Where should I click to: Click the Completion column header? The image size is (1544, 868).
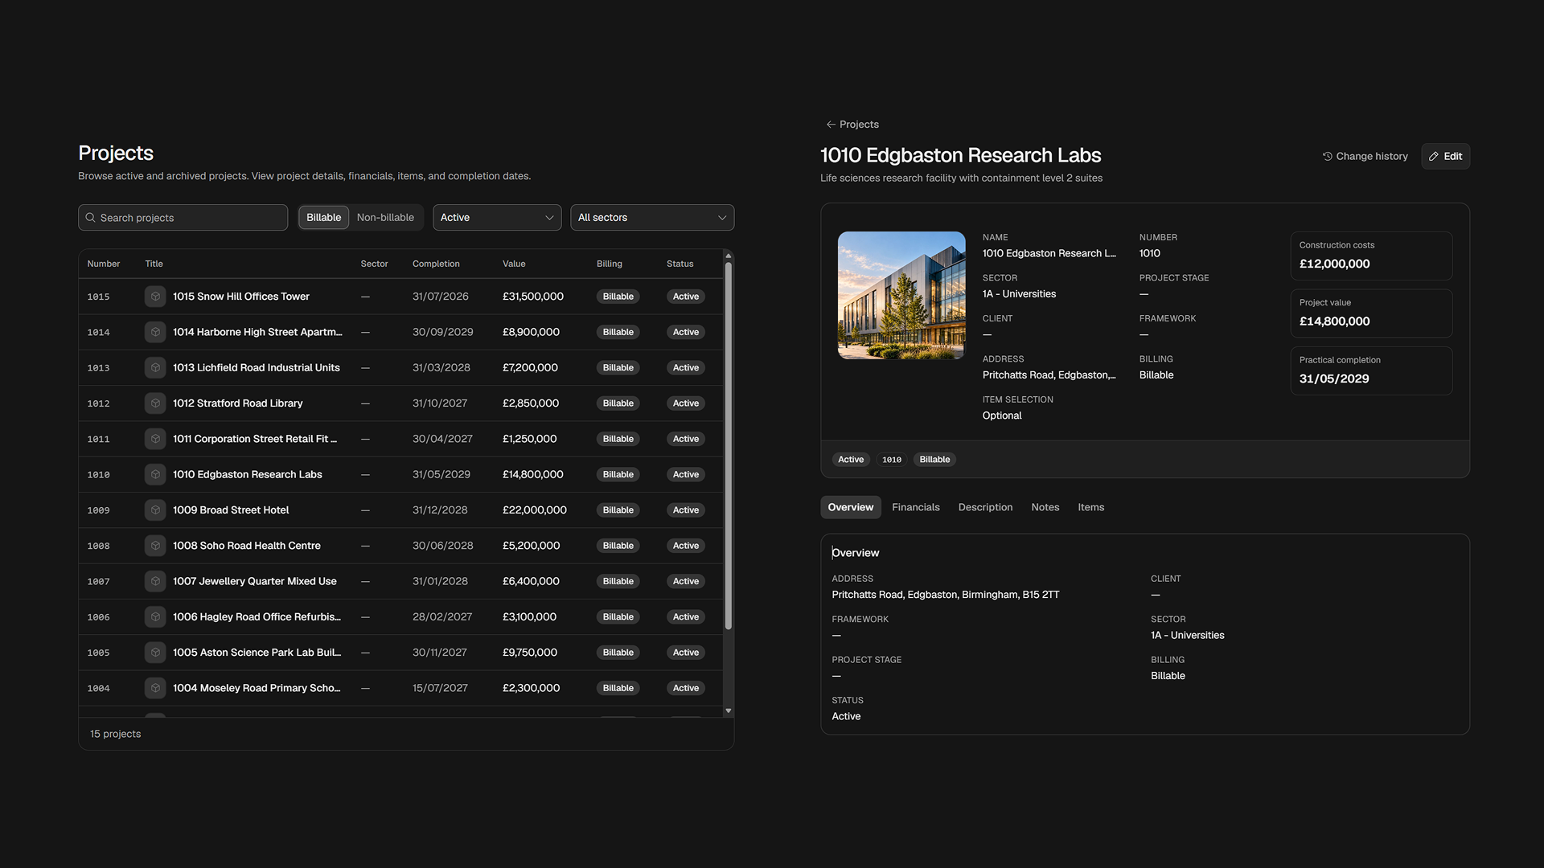436,264
